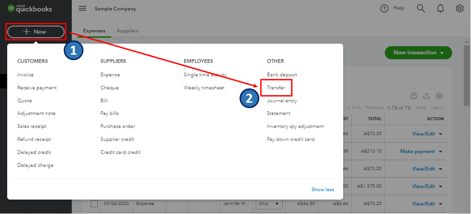Expand action arrow beside Make payment

coord(440,152)
